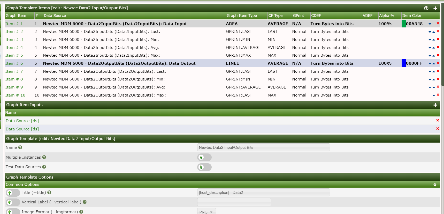Show help for Test Data Sources
The height and width of the screenshot is (214, 444).
pyautogui.click(x=44, y=167)
